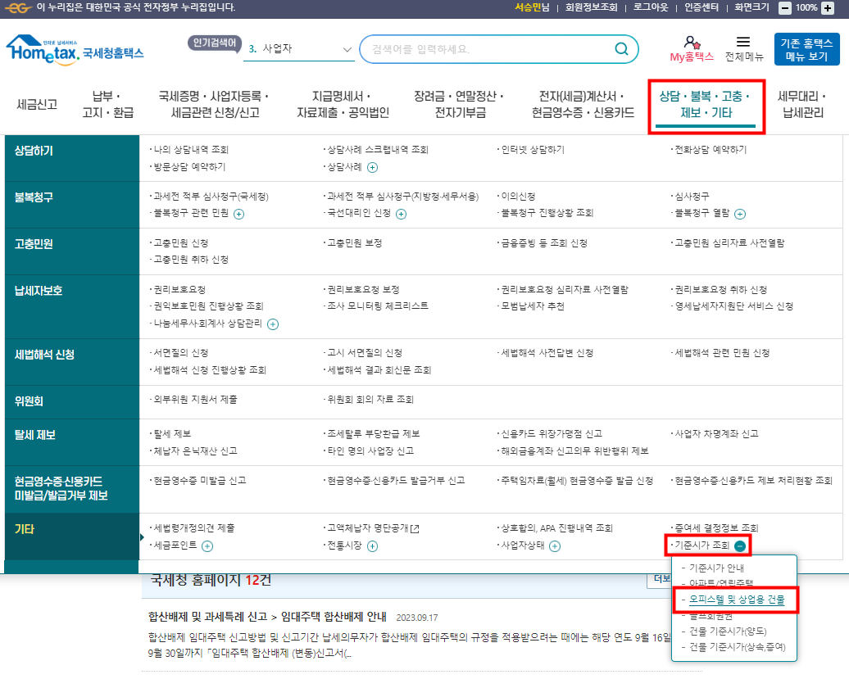Click 서면질의 신청
This screenshot has width=849, height=679.
point(181,353)
